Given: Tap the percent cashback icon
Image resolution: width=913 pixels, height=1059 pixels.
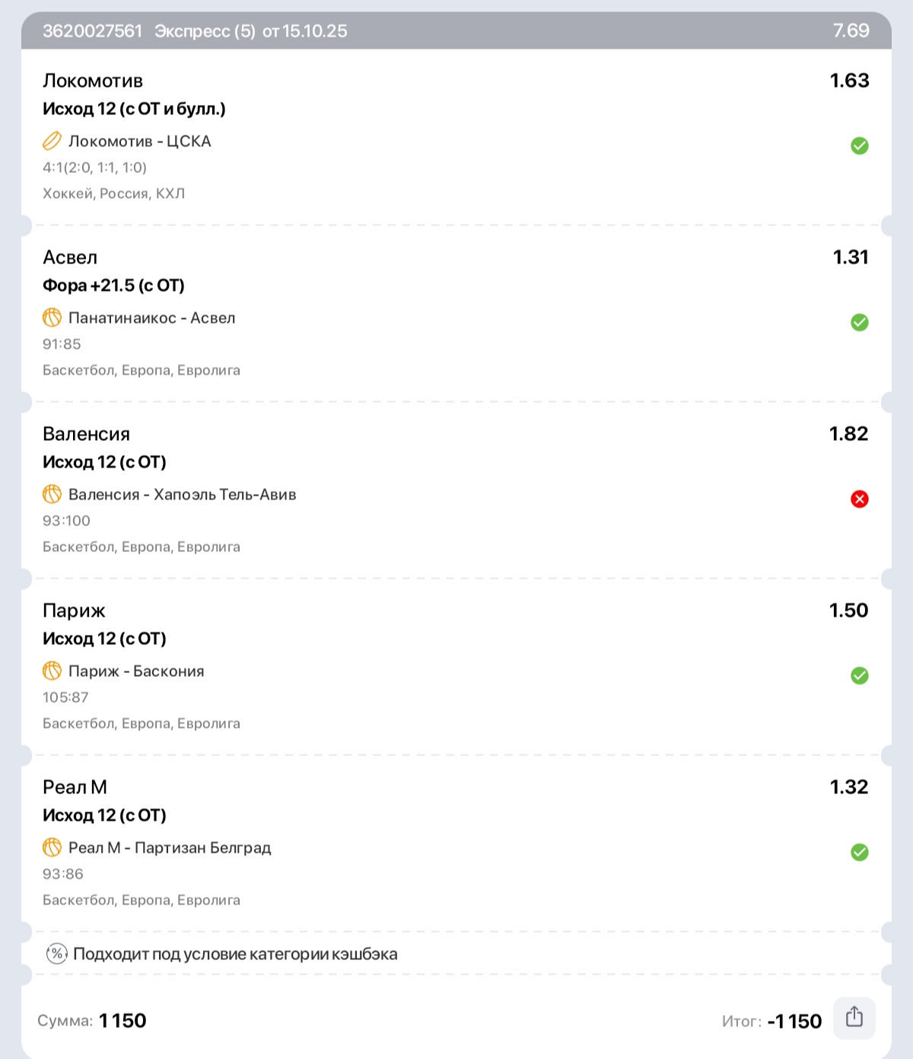Looking at the screenshot, I should tap(57, 954).
